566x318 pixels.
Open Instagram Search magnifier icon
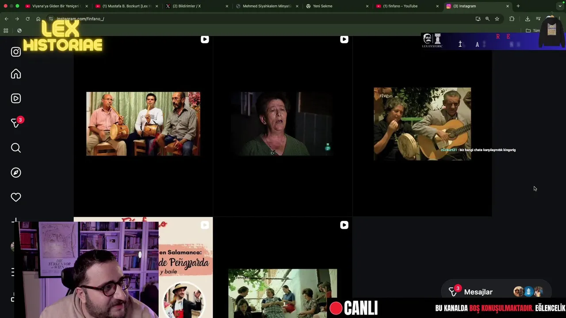[x=16, y=148]
